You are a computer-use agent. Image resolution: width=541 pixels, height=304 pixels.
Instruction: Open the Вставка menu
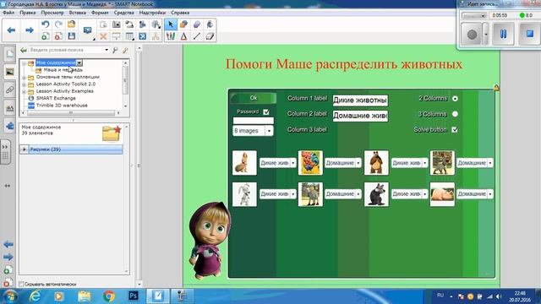point(78,13)
